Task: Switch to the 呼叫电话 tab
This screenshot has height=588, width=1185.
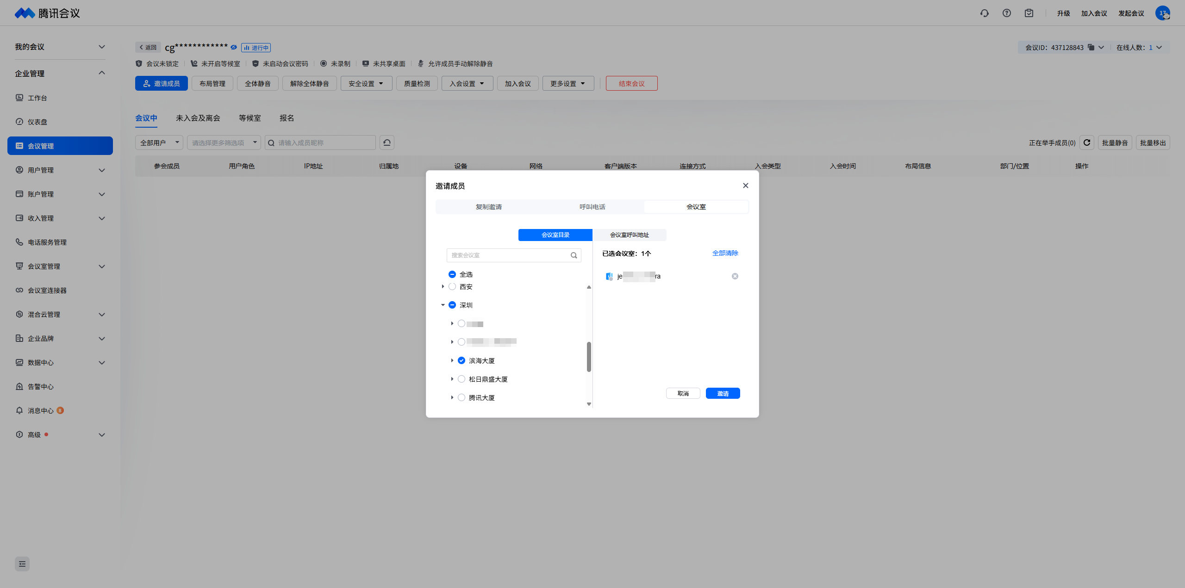Action: pos(592,207)
